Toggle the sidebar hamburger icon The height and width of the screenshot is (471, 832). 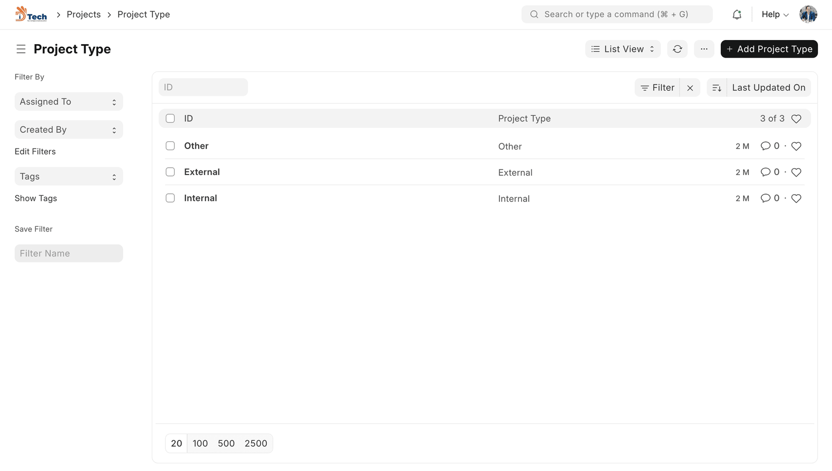pos(21,49)
